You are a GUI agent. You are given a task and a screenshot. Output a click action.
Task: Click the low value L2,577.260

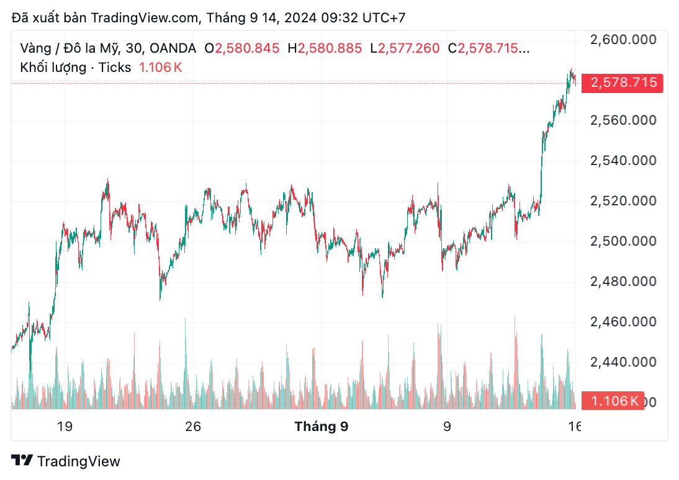click(x=405, y=48)
